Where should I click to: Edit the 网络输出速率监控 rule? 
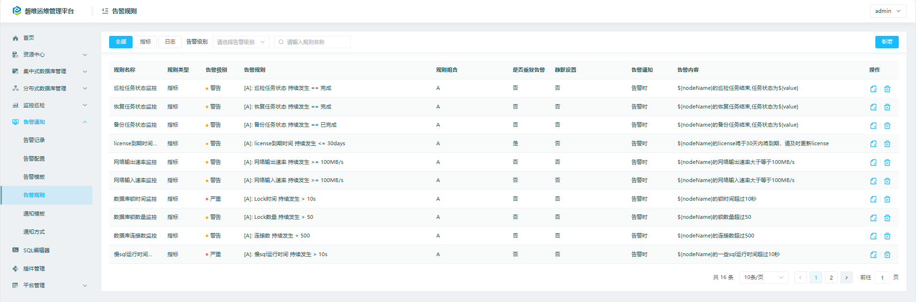coord(873,162)
